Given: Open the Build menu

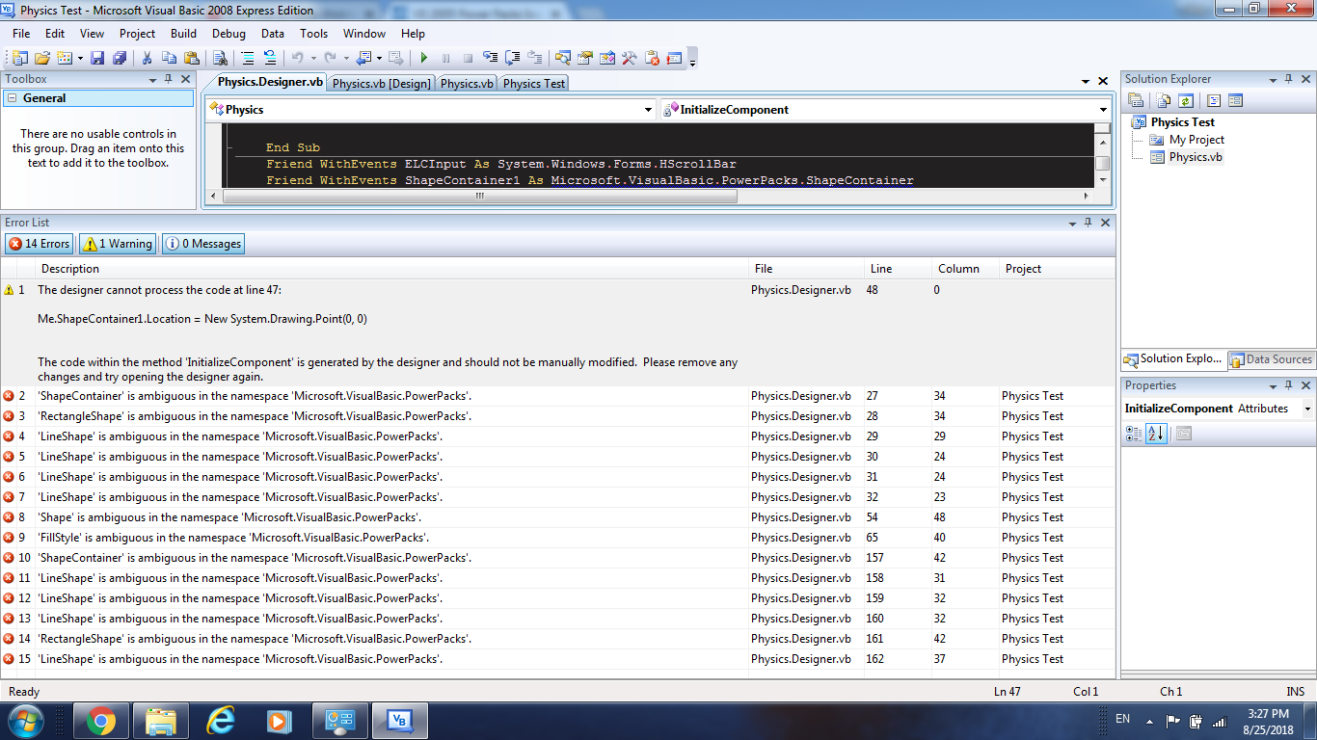Looking at the screenshot, I should [x=183, y=34].
